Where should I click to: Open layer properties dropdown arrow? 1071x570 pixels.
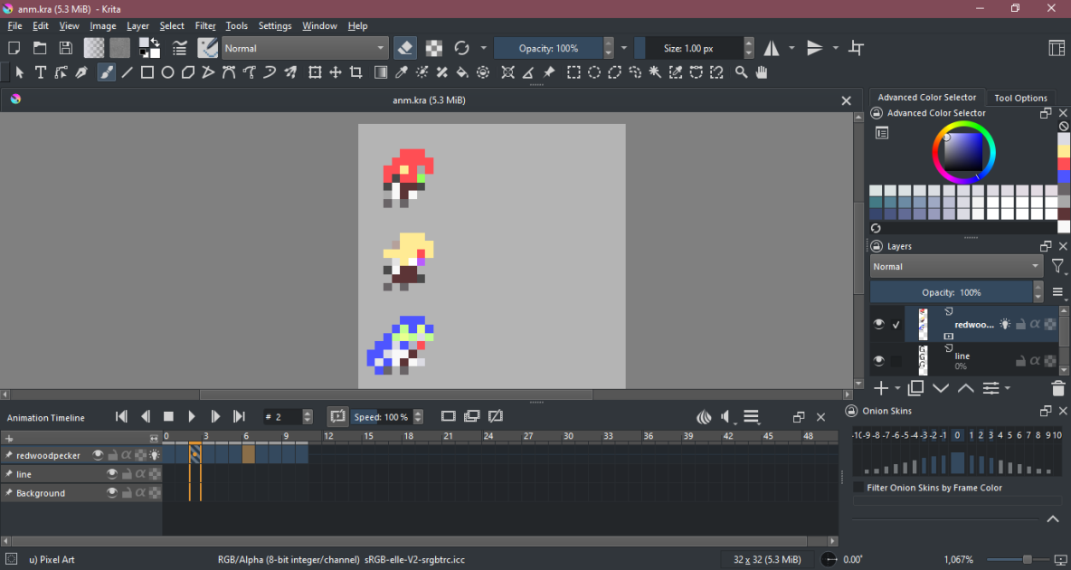1008,389
